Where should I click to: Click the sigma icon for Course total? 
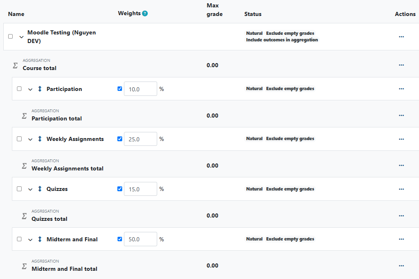pyautogui.click(x=15, y=65)
